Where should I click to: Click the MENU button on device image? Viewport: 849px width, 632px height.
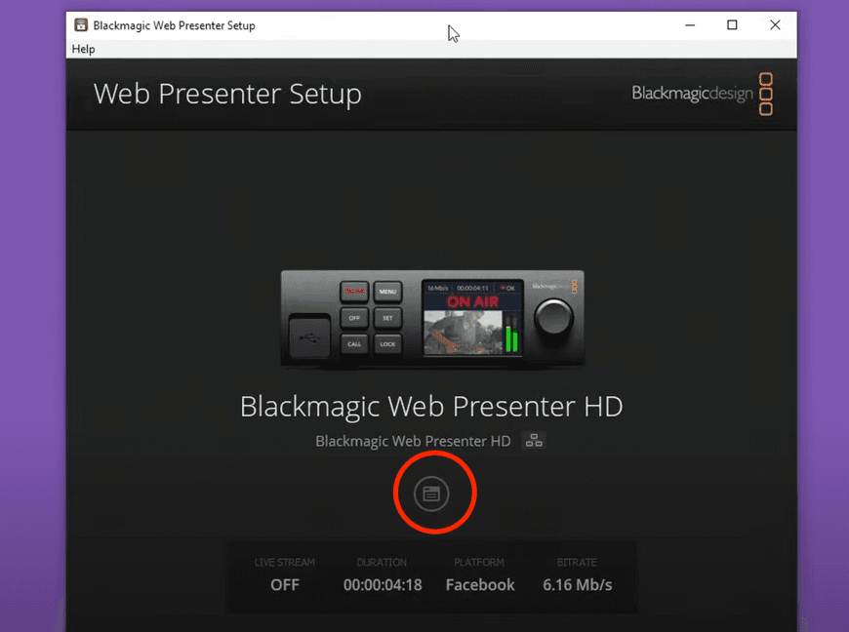[387, 291]
